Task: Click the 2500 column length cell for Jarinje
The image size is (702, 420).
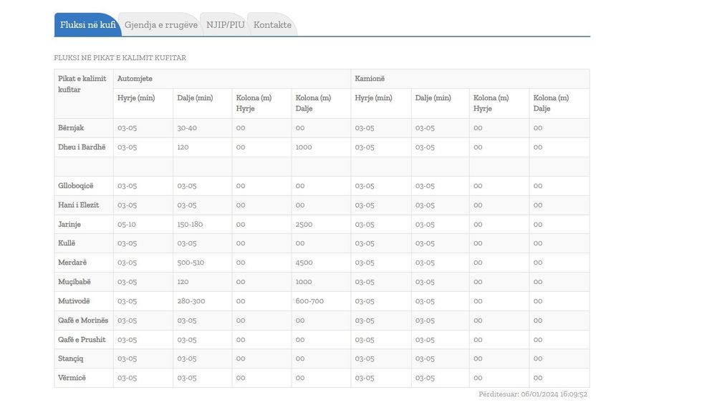Action: click(x=304, y=224)
